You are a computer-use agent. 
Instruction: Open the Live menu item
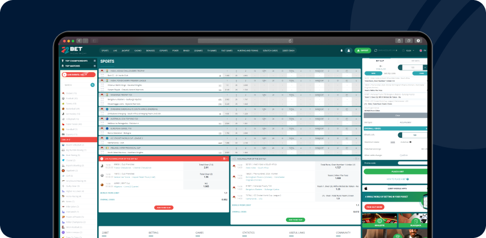point(115,50)
